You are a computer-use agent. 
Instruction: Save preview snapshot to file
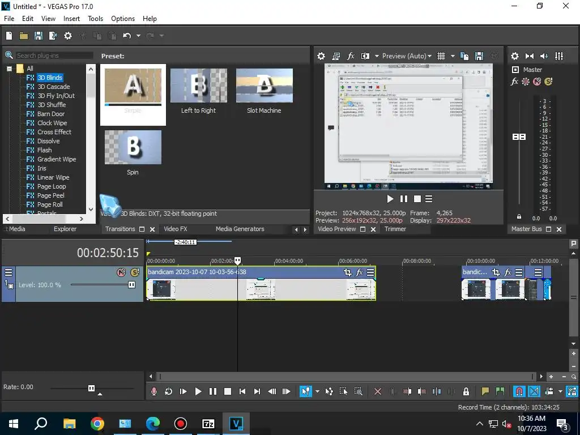pyautogui.click(x=479, y=56)
